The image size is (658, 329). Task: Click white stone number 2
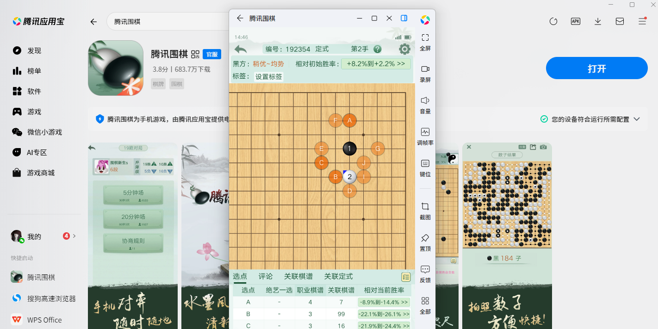tap(349, 177)
